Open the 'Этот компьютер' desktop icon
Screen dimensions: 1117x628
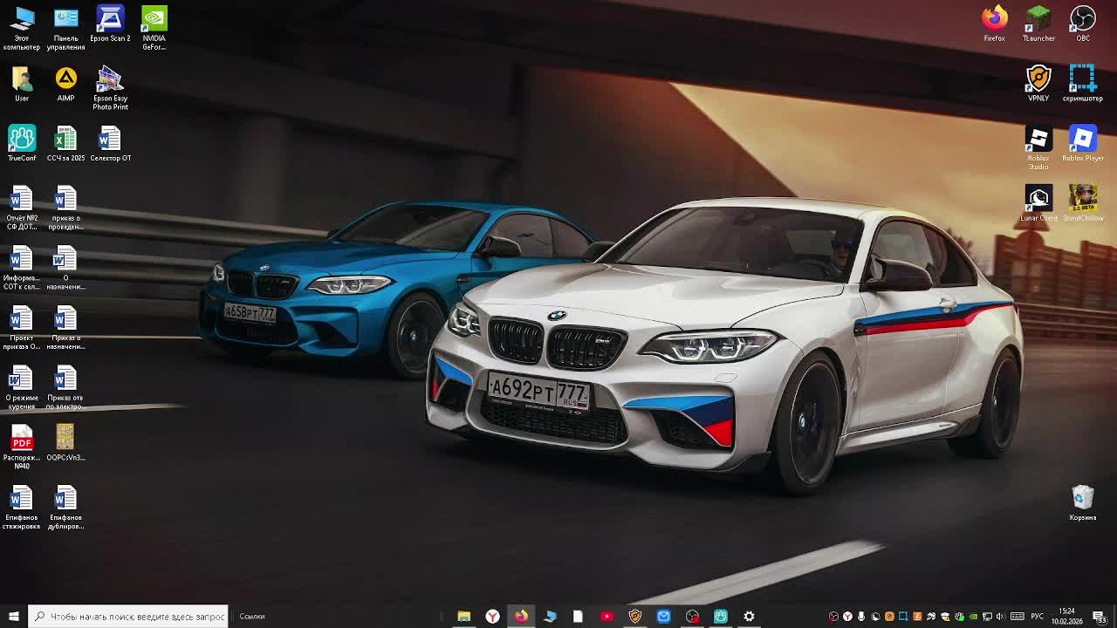pyautogui.click(x=22, y=28)
